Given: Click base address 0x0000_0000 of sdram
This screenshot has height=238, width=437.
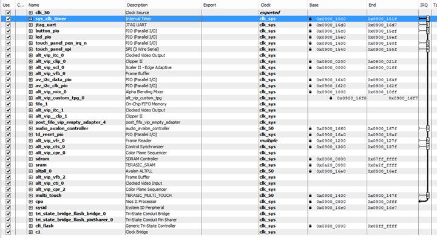Looking at the screenshot, I should 331,159.
